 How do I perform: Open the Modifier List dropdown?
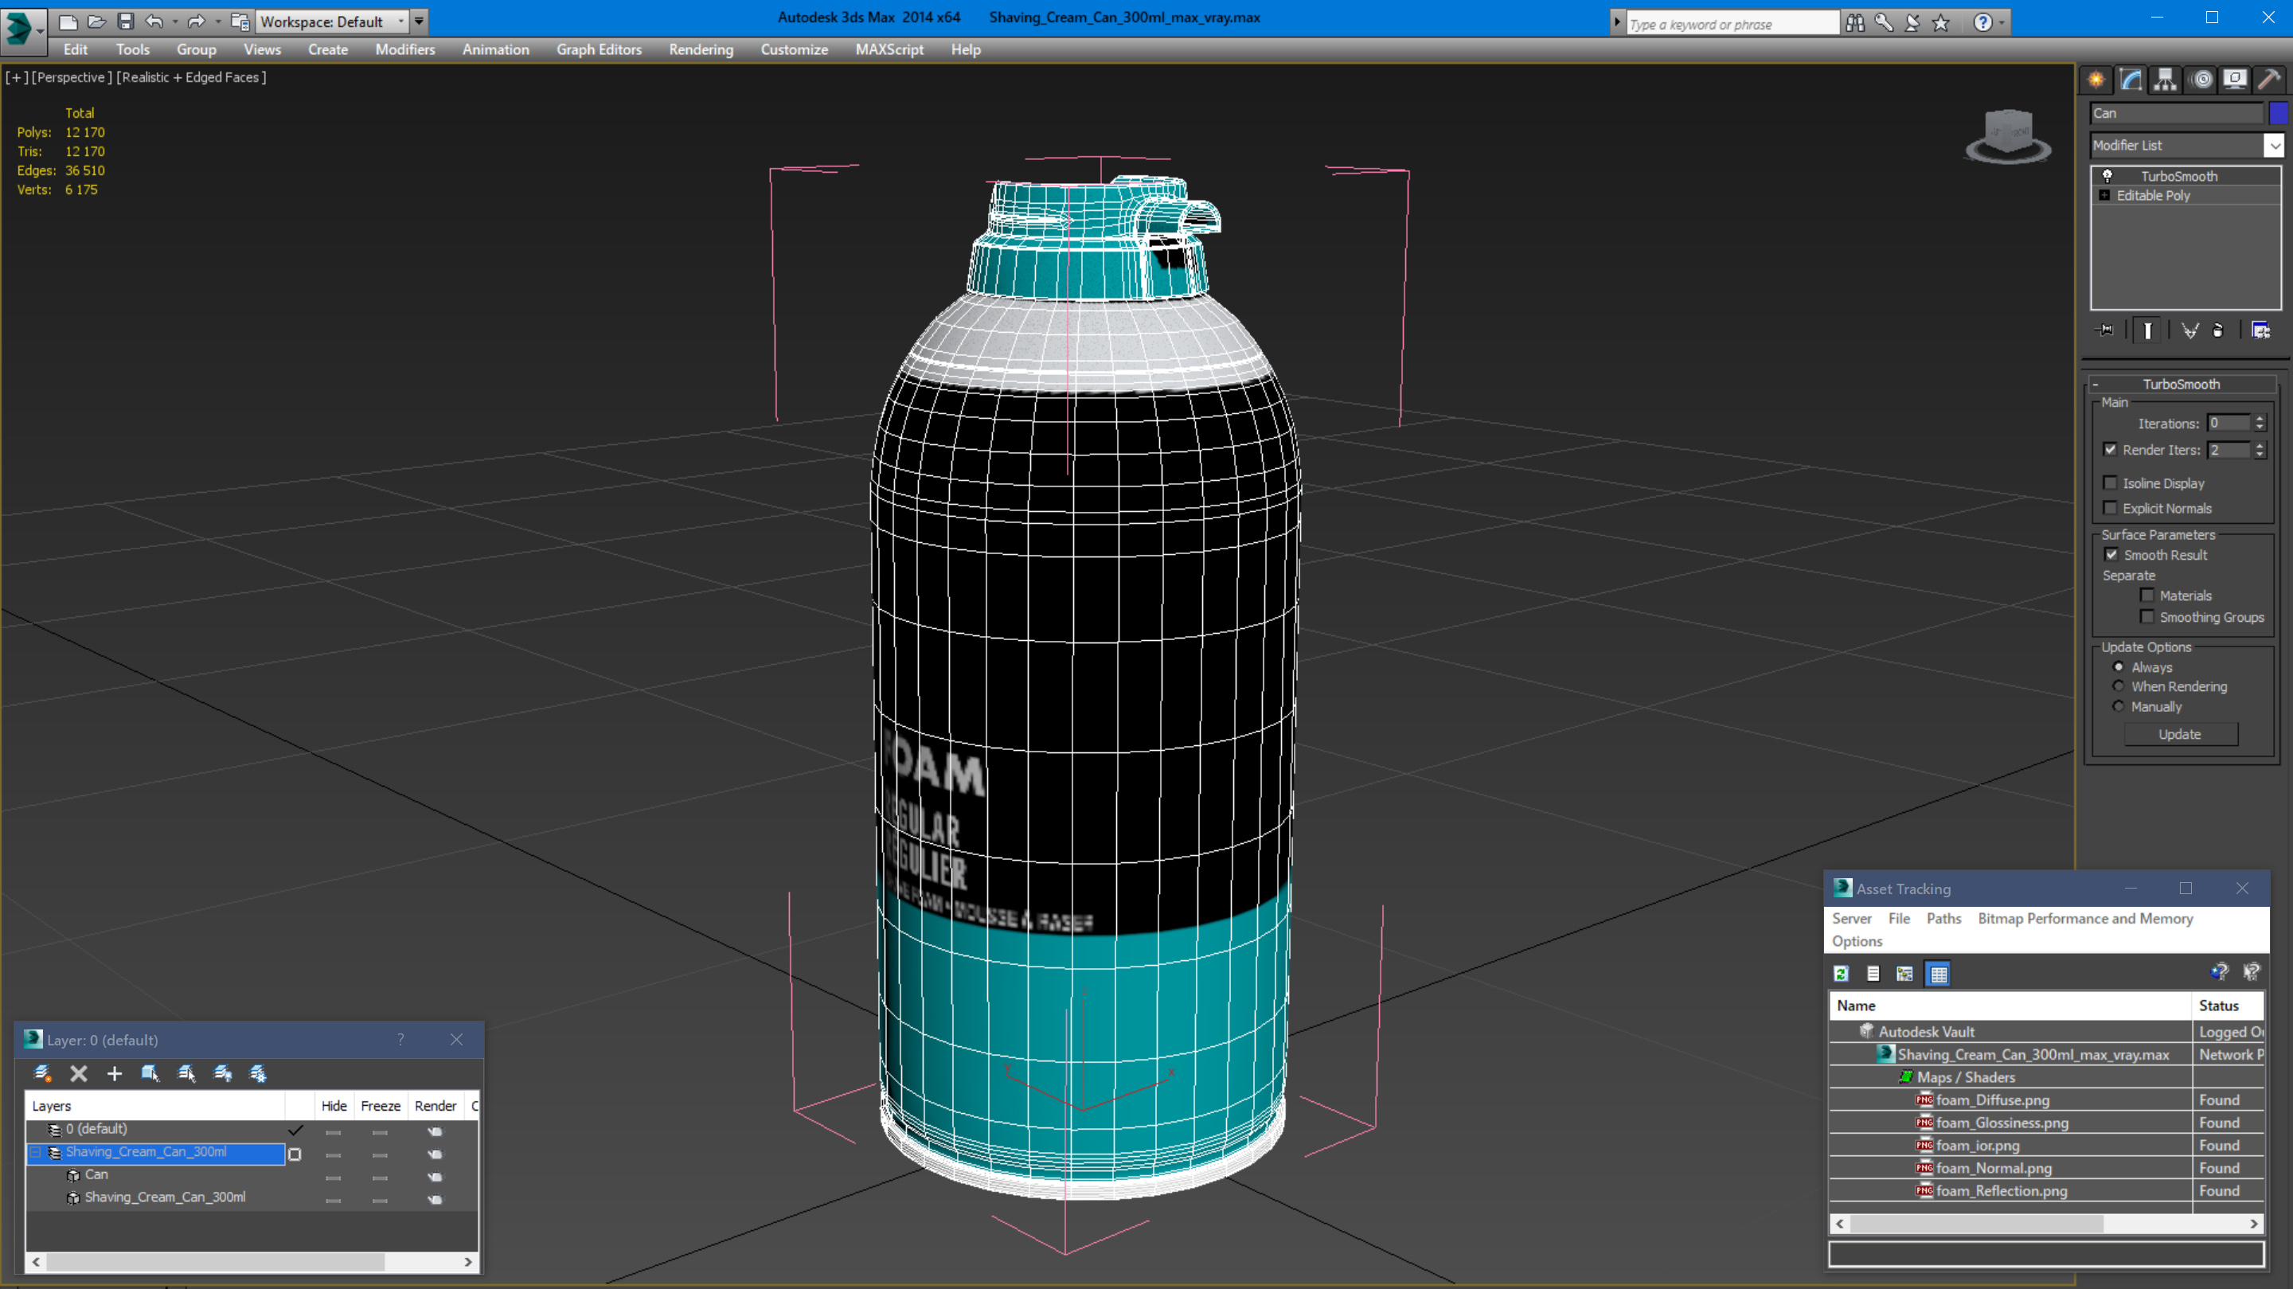coord(2275,145)
